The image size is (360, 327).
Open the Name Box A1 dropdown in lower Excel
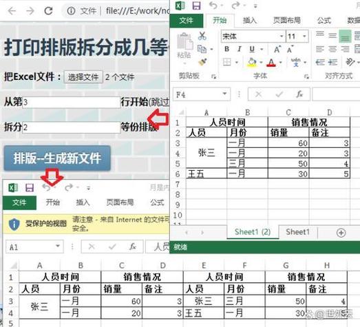(58, 246)
